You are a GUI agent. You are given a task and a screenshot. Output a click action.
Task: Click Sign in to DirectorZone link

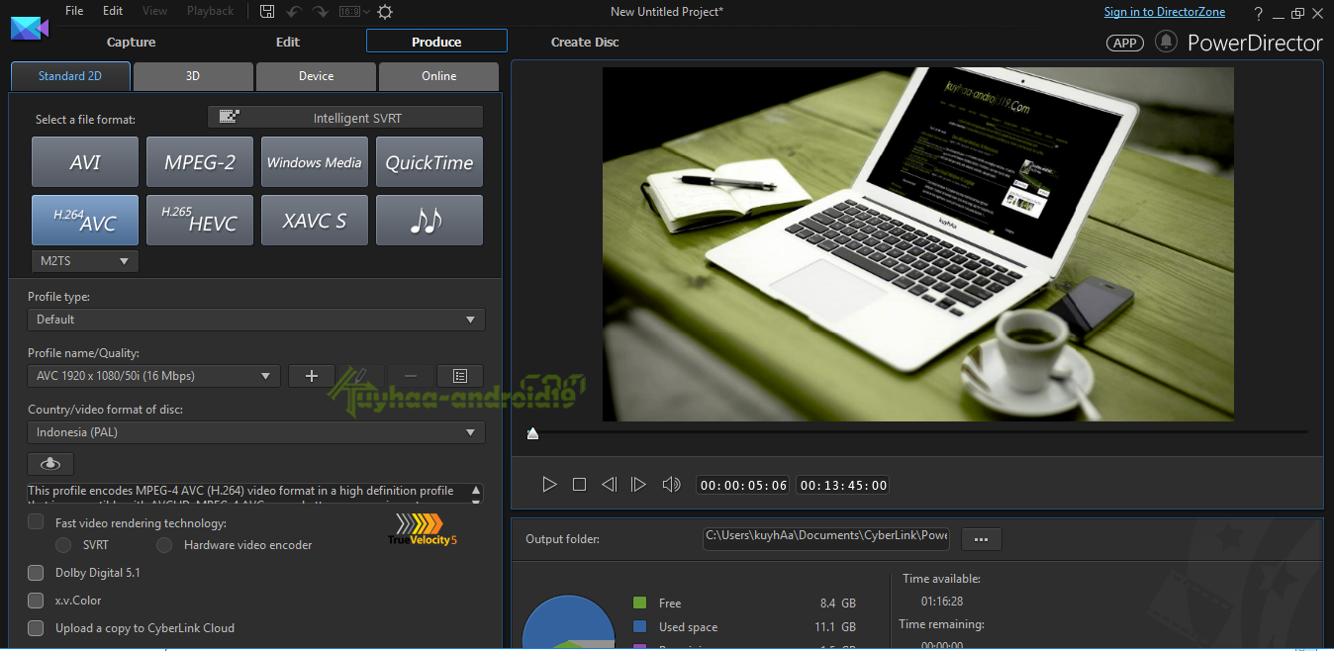pyautogui.click(x=1165, y=12)
